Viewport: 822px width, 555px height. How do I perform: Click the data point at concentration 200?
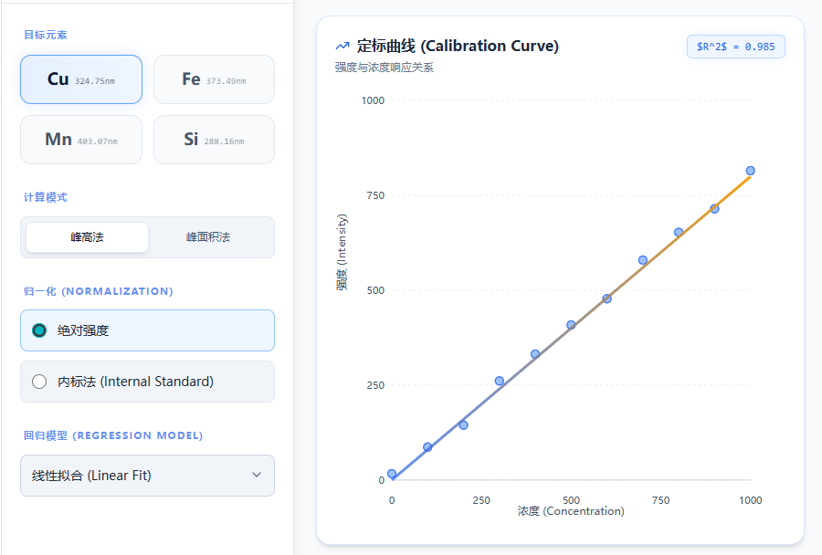(463, 424)
